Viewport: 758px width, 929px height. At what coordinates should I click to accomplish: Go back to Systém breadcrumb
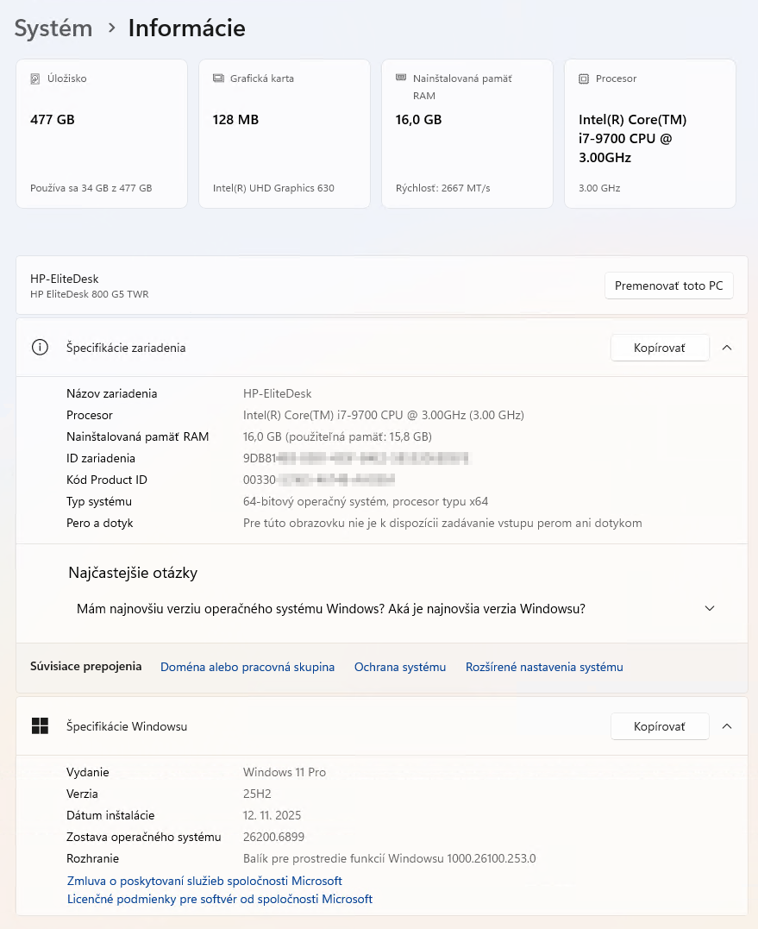pos(53,28)
